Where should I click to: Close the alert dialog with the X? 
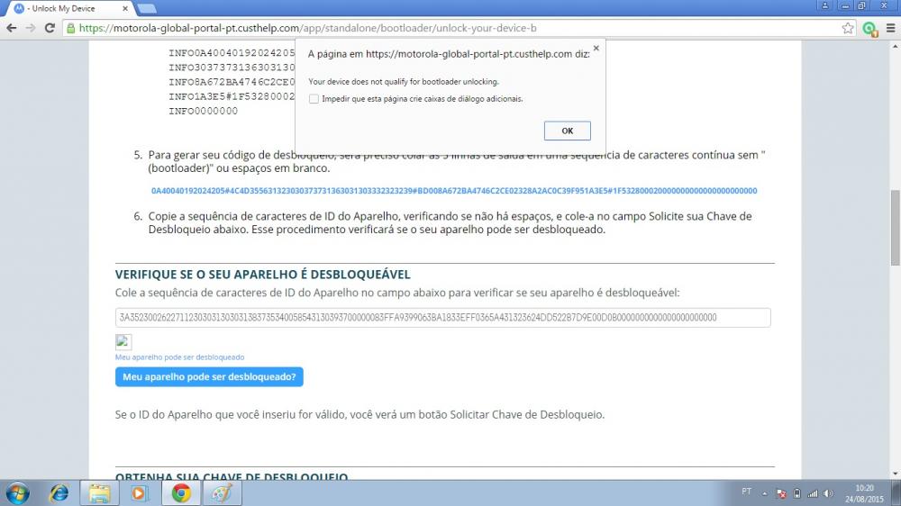point(596,49)
